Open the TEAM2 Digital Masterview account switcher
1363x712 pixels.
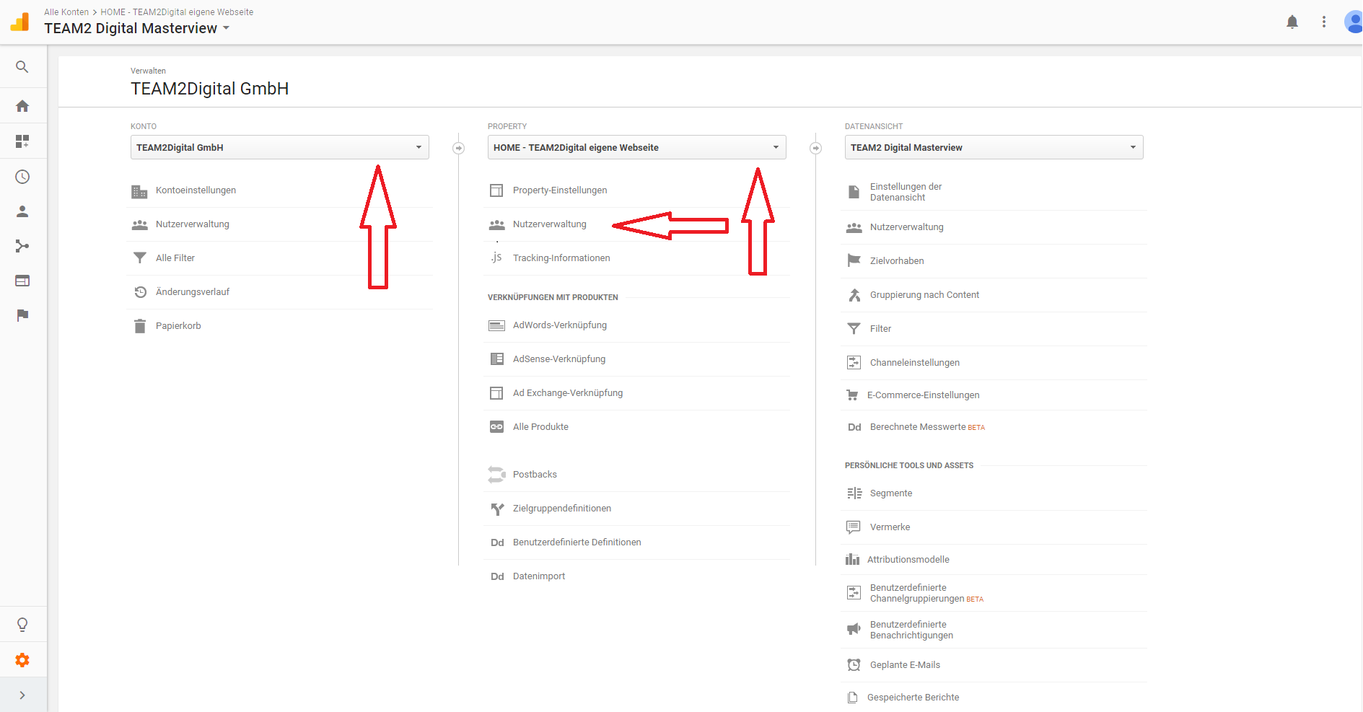coord(136,28)
